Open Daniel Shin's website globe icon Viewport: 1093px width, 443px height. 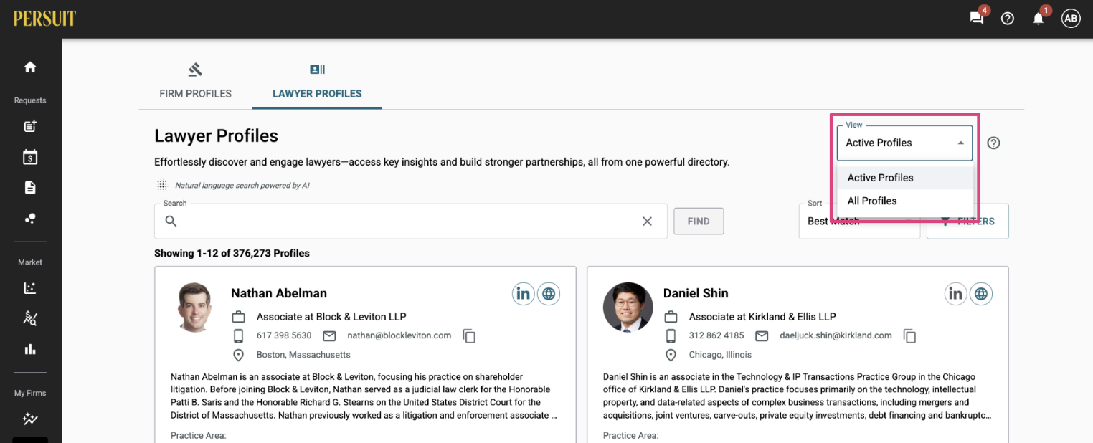pyautogui.click(x=981, y=293)
